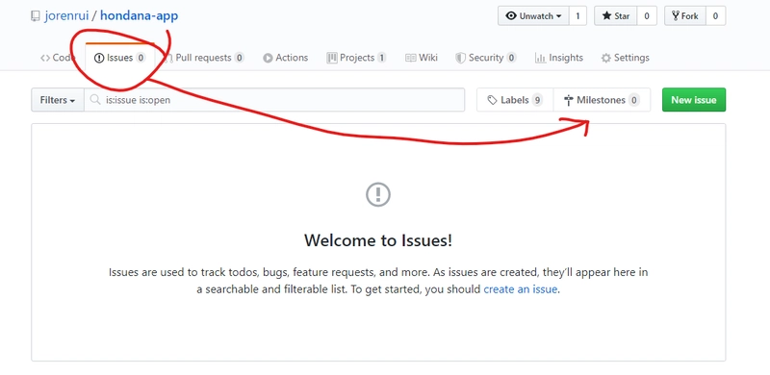
Task: Click the magnifier icon in search box
Action: coord(95,100)
